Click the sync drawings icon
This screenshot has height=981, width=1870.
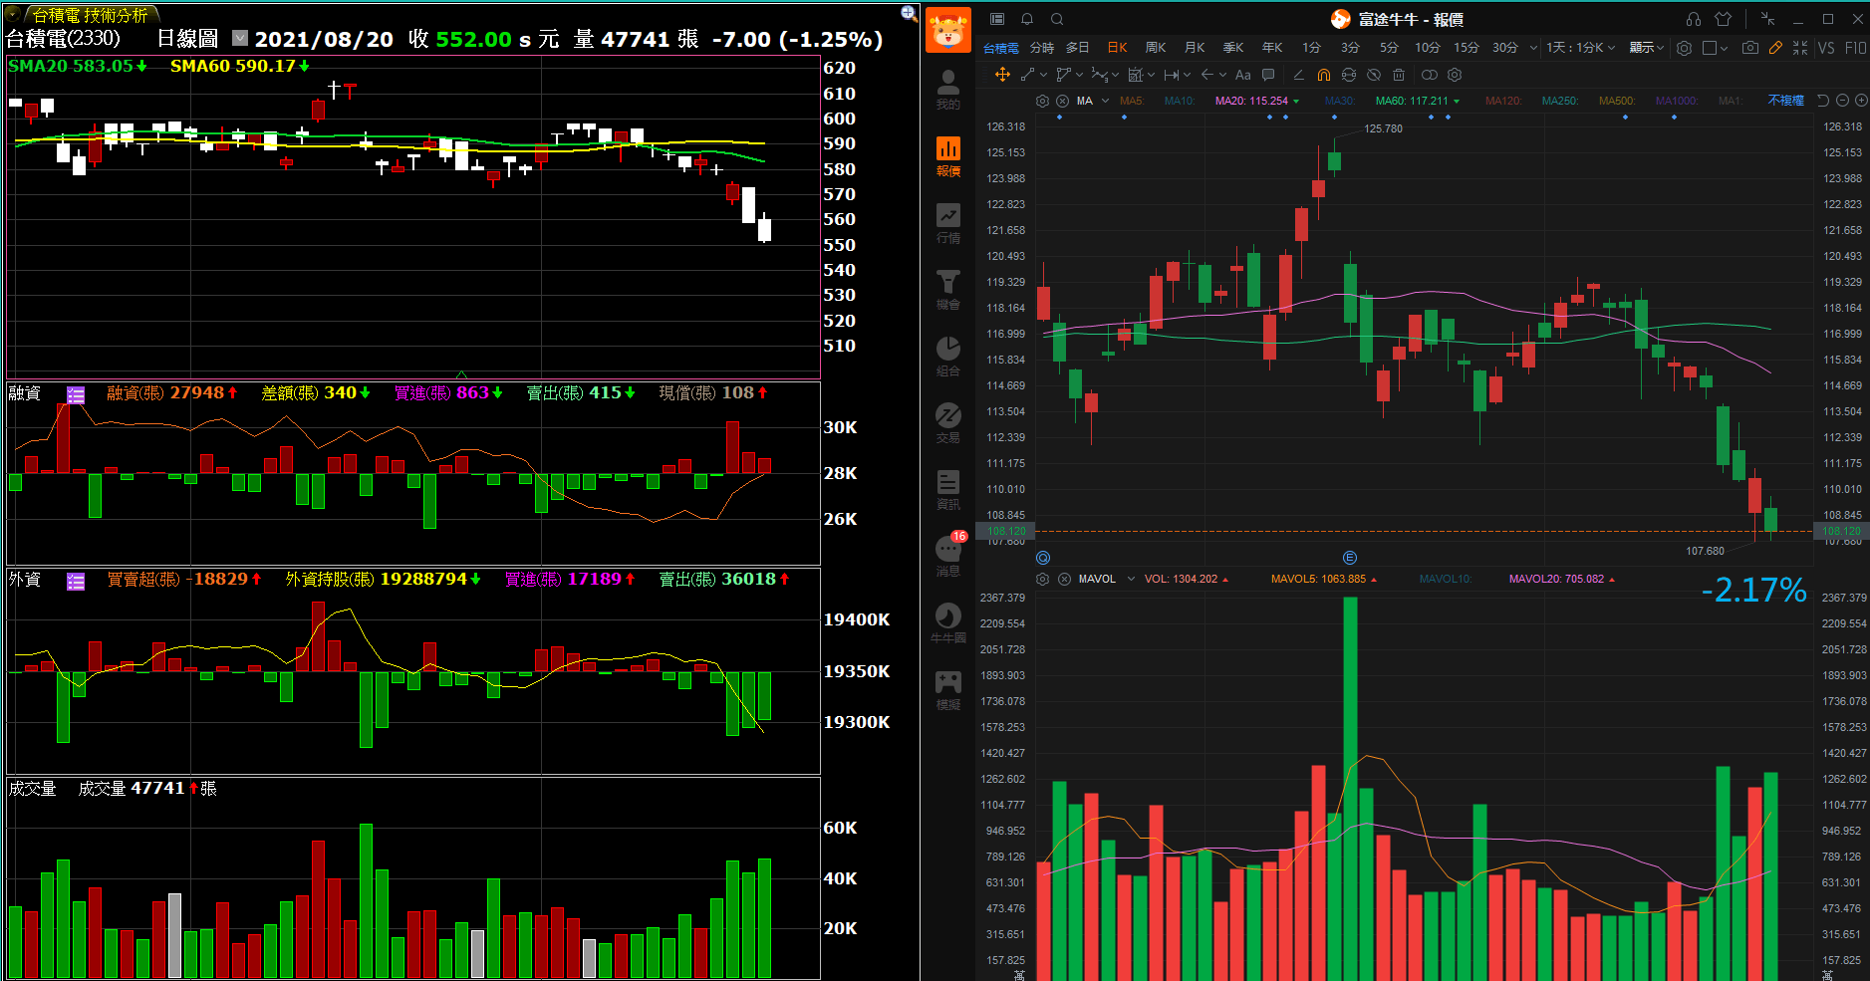coord(1349,75)
